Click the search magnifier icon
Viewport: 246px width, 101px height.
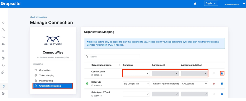[x=87, y=57]
